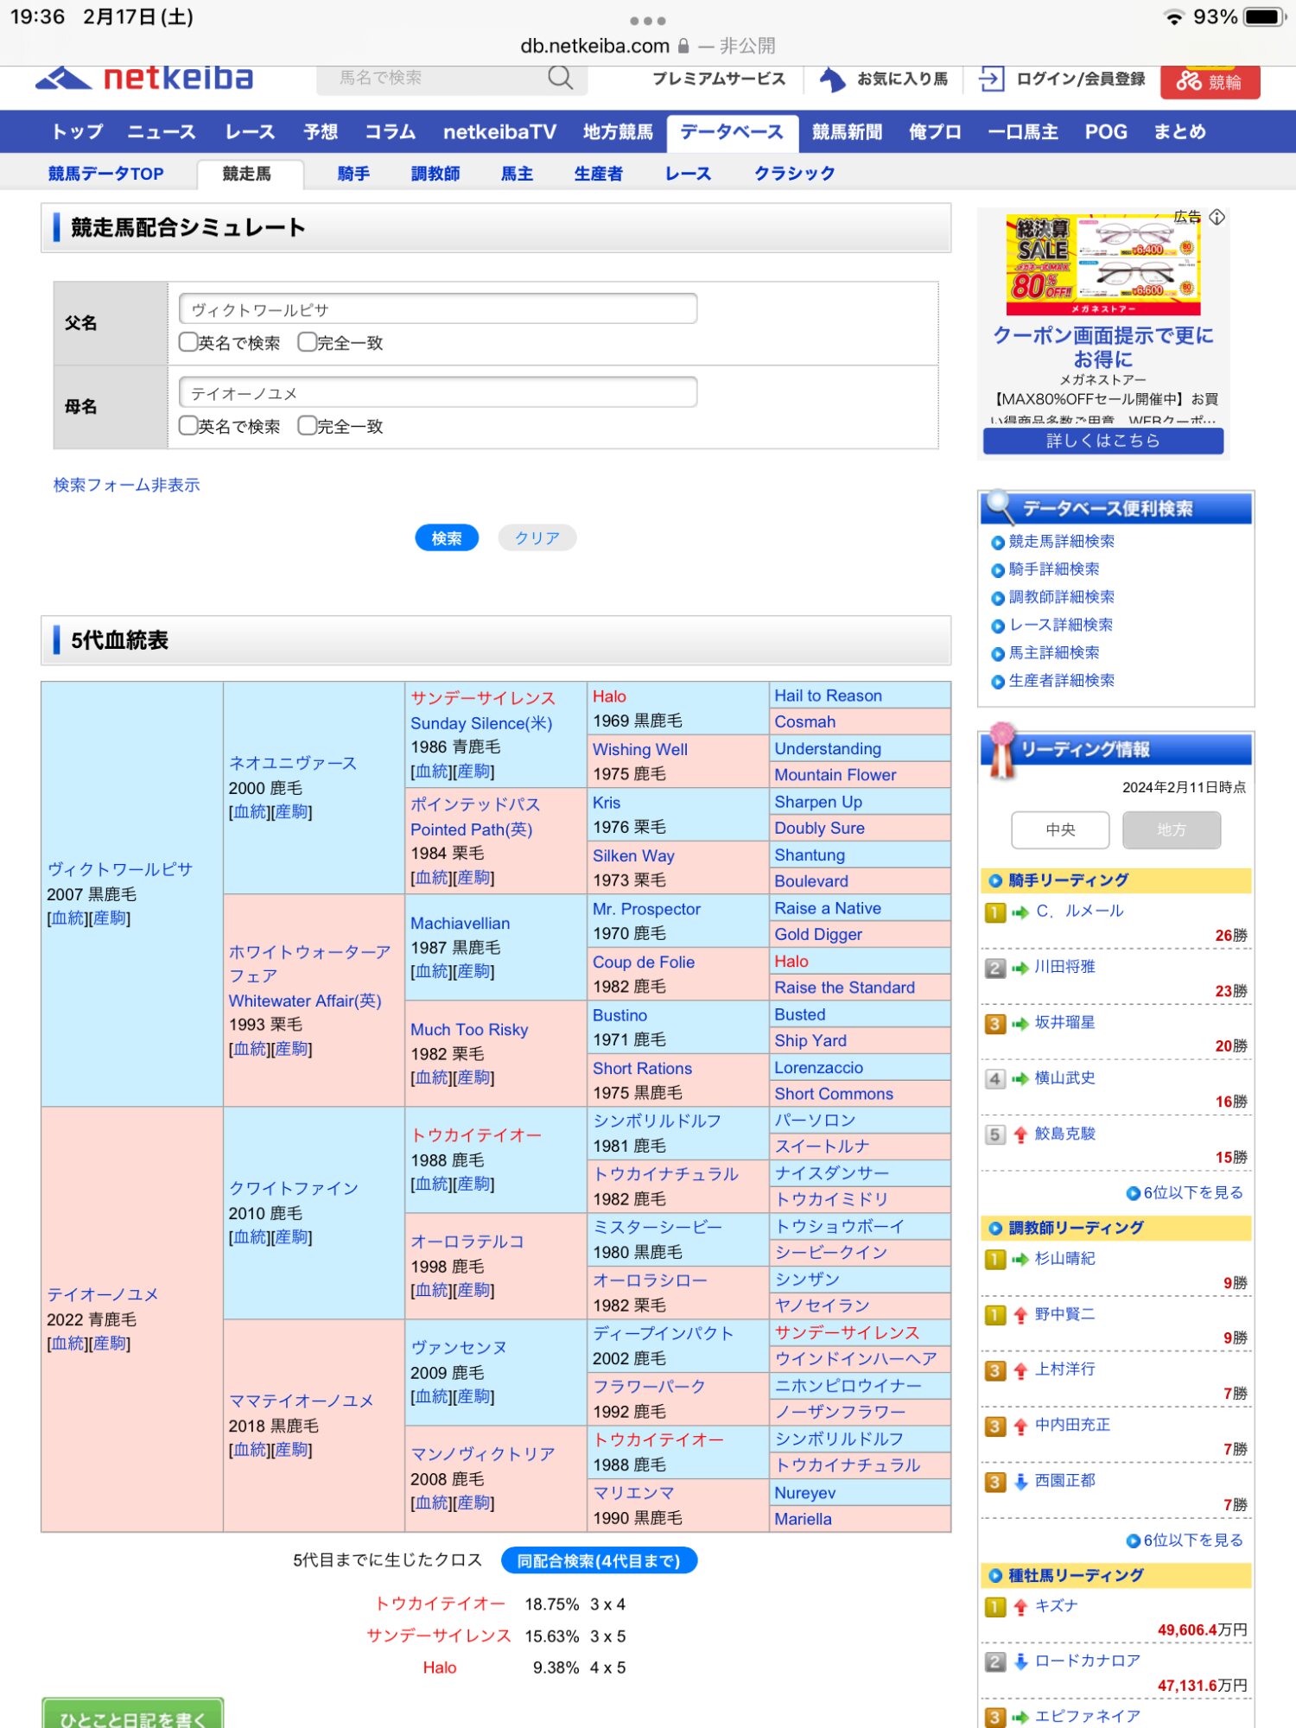
Task: Click the header horse name search box
Action: pos(432,78)
